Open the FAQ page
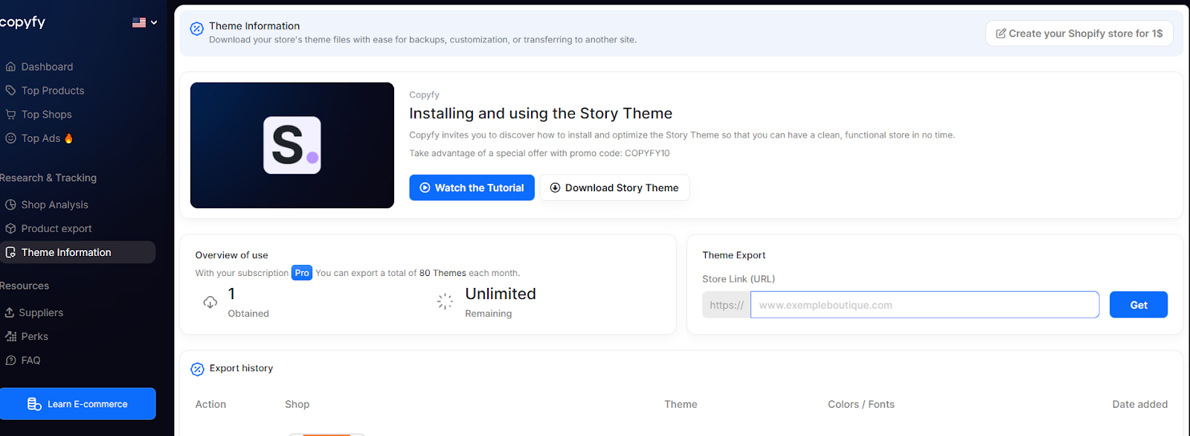Image resolution: width=1190 pixels, height=436 pixels. coord(31,360)
